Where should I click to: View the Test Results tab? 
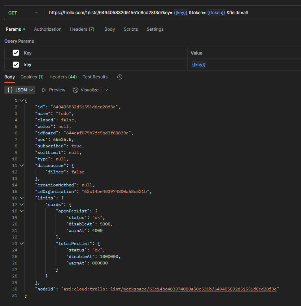tap(95, 77)
